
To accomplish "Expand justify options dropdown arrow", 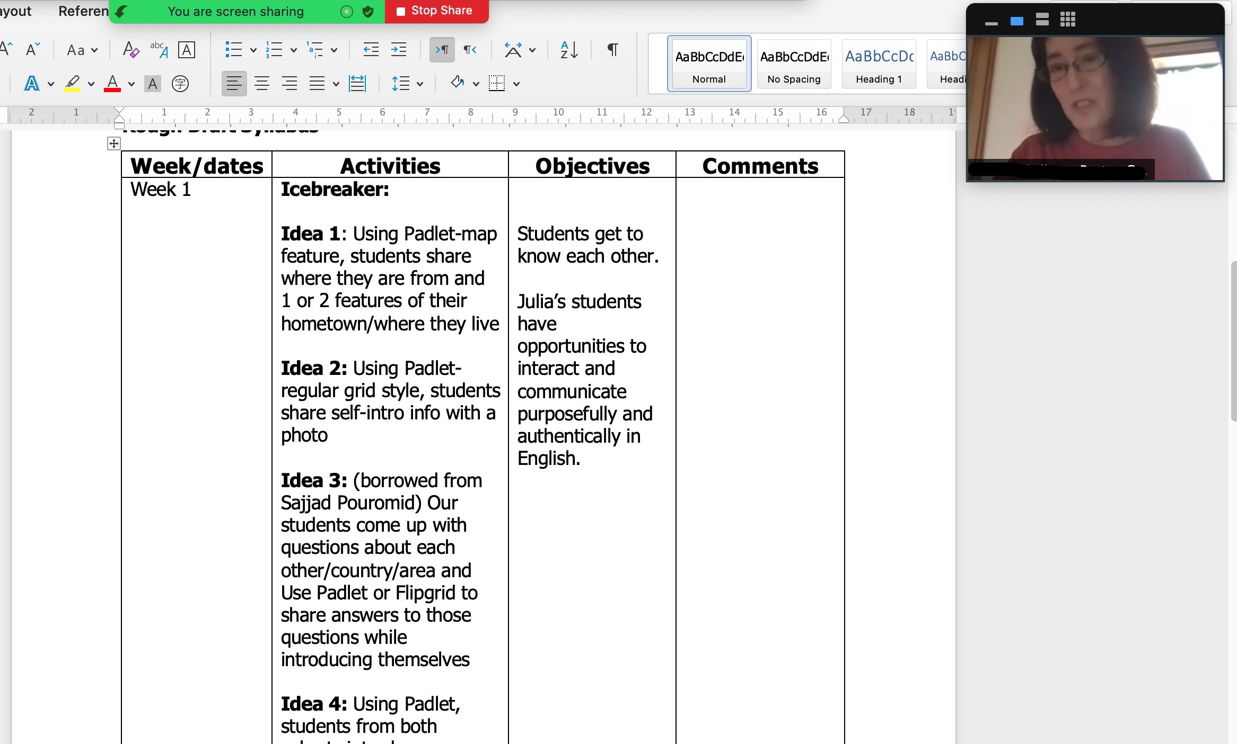I will tap(336, 84).
